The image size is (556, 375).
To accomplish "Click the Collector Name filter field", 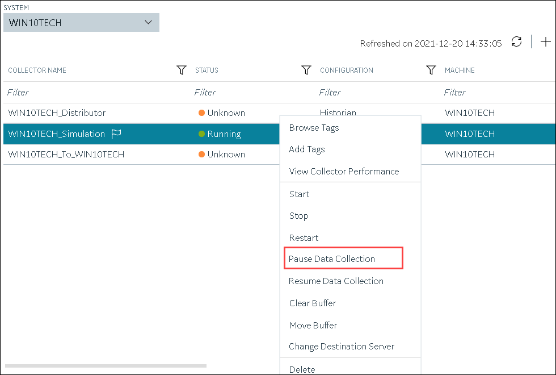I will click(x=96, y=92).
